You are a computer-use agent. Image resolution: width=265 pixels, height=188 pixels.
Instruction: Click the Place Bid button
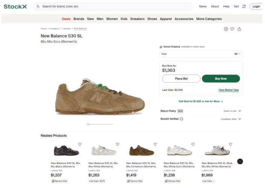pos(181,79)
